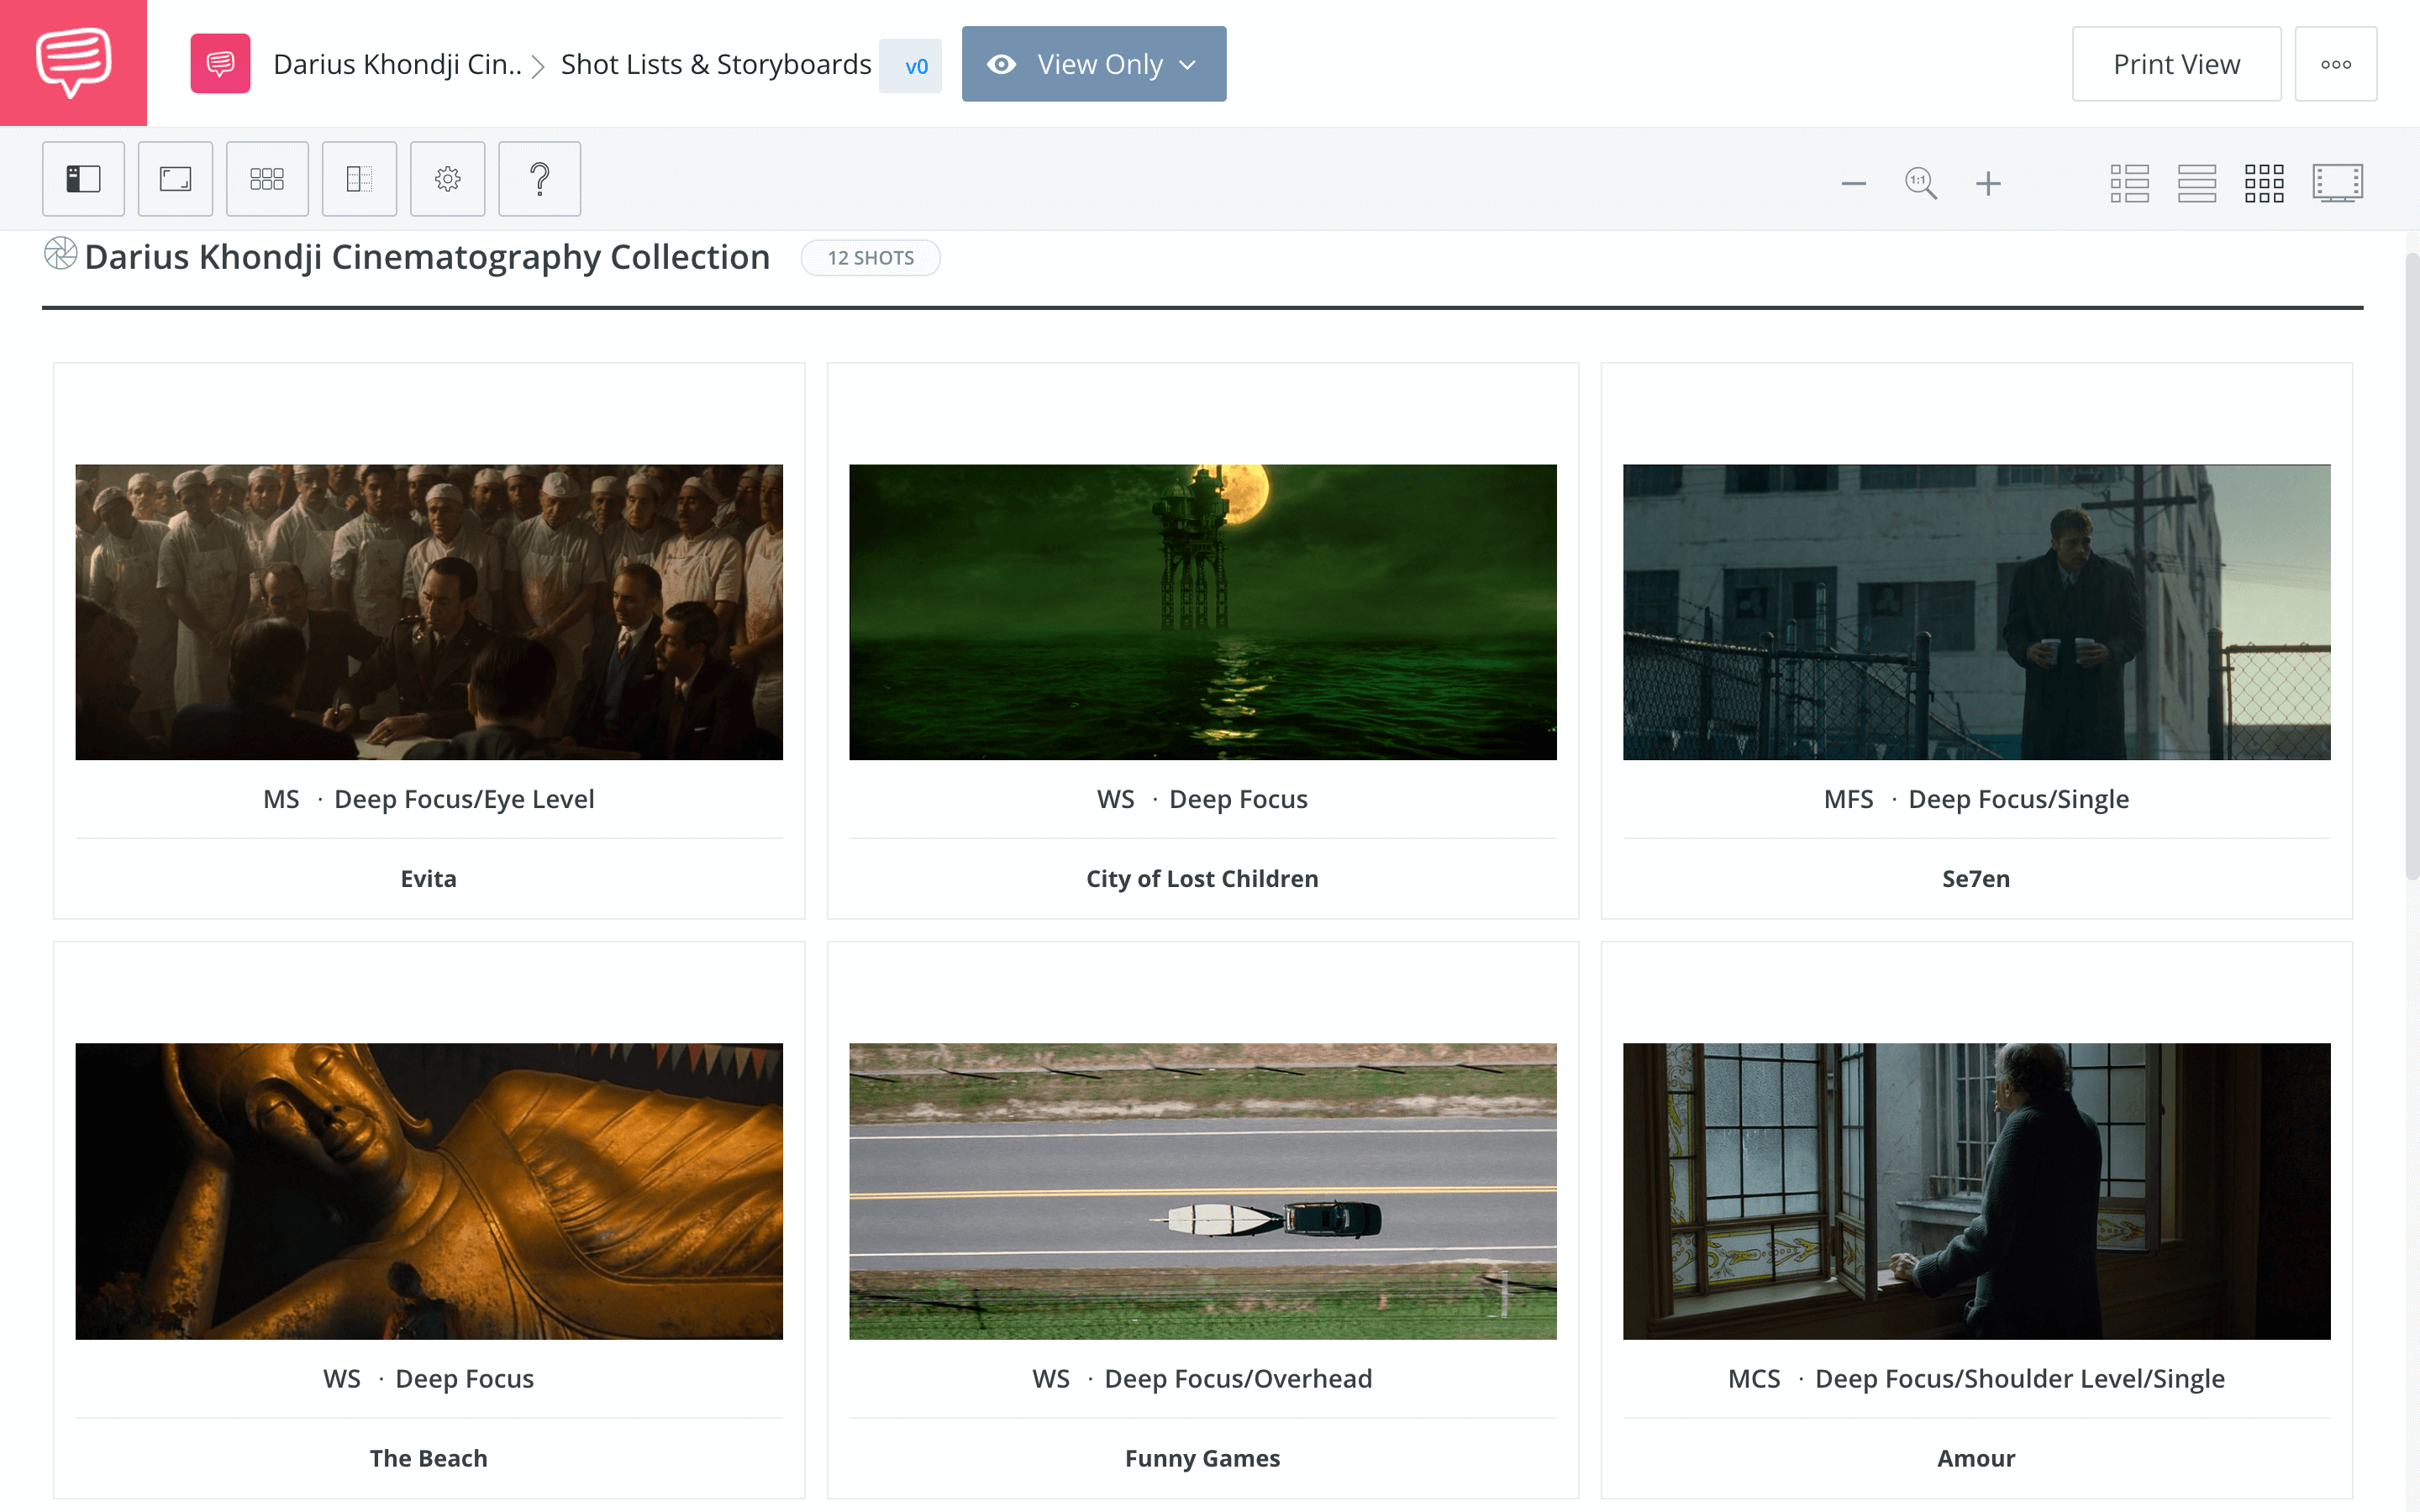This screenshot has height=1512, width=2420.
Task: Open the pink project chat icon
Action: 220,64
